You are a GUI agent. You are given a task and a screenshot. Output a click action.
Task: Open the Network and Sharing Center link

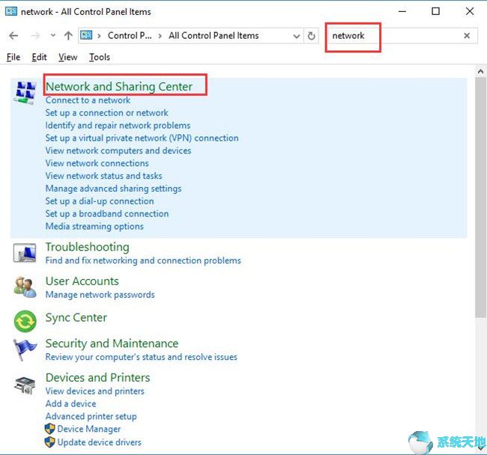[119, 87]
